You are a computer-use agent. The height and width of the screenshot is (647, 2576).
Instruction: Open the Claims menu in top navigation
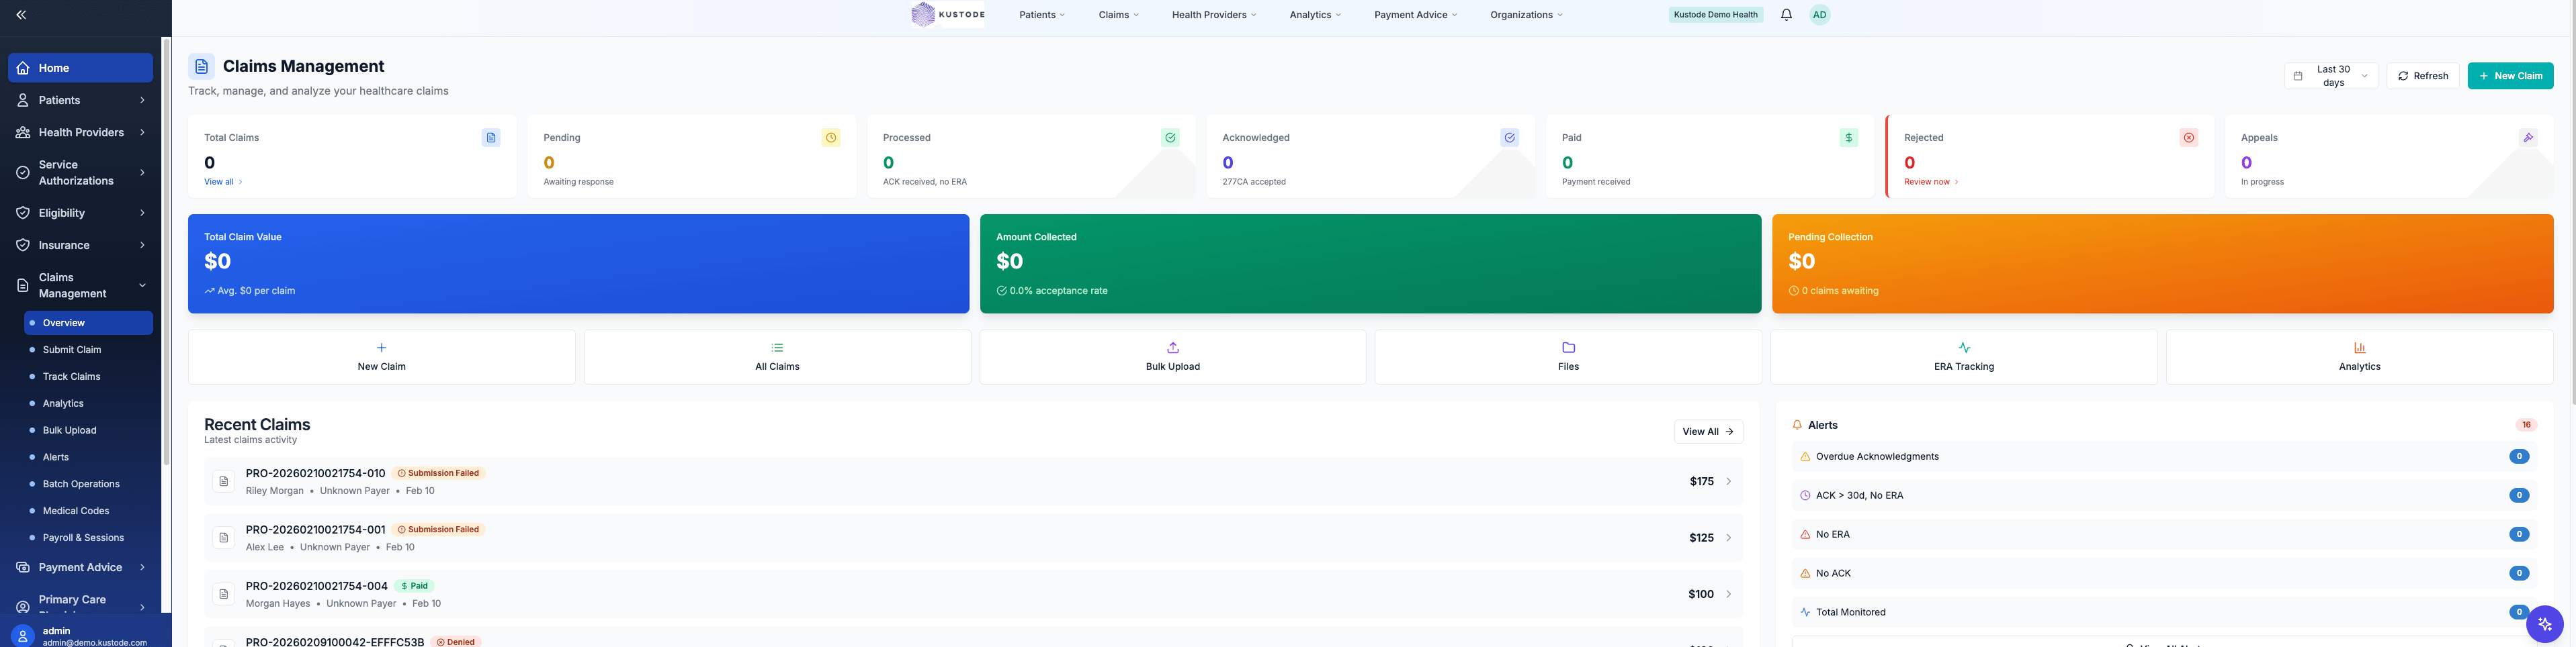(1117, 14)
